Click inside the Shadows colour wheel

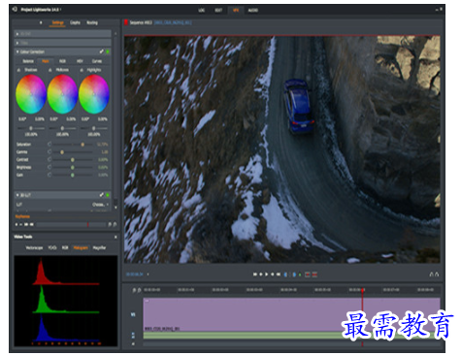[31, 94]
